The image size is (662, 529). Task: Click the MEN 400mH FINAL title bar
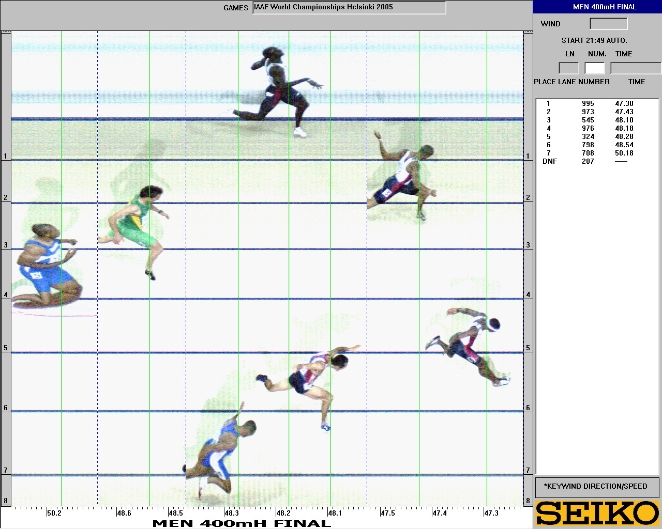(x=597, y=7)
